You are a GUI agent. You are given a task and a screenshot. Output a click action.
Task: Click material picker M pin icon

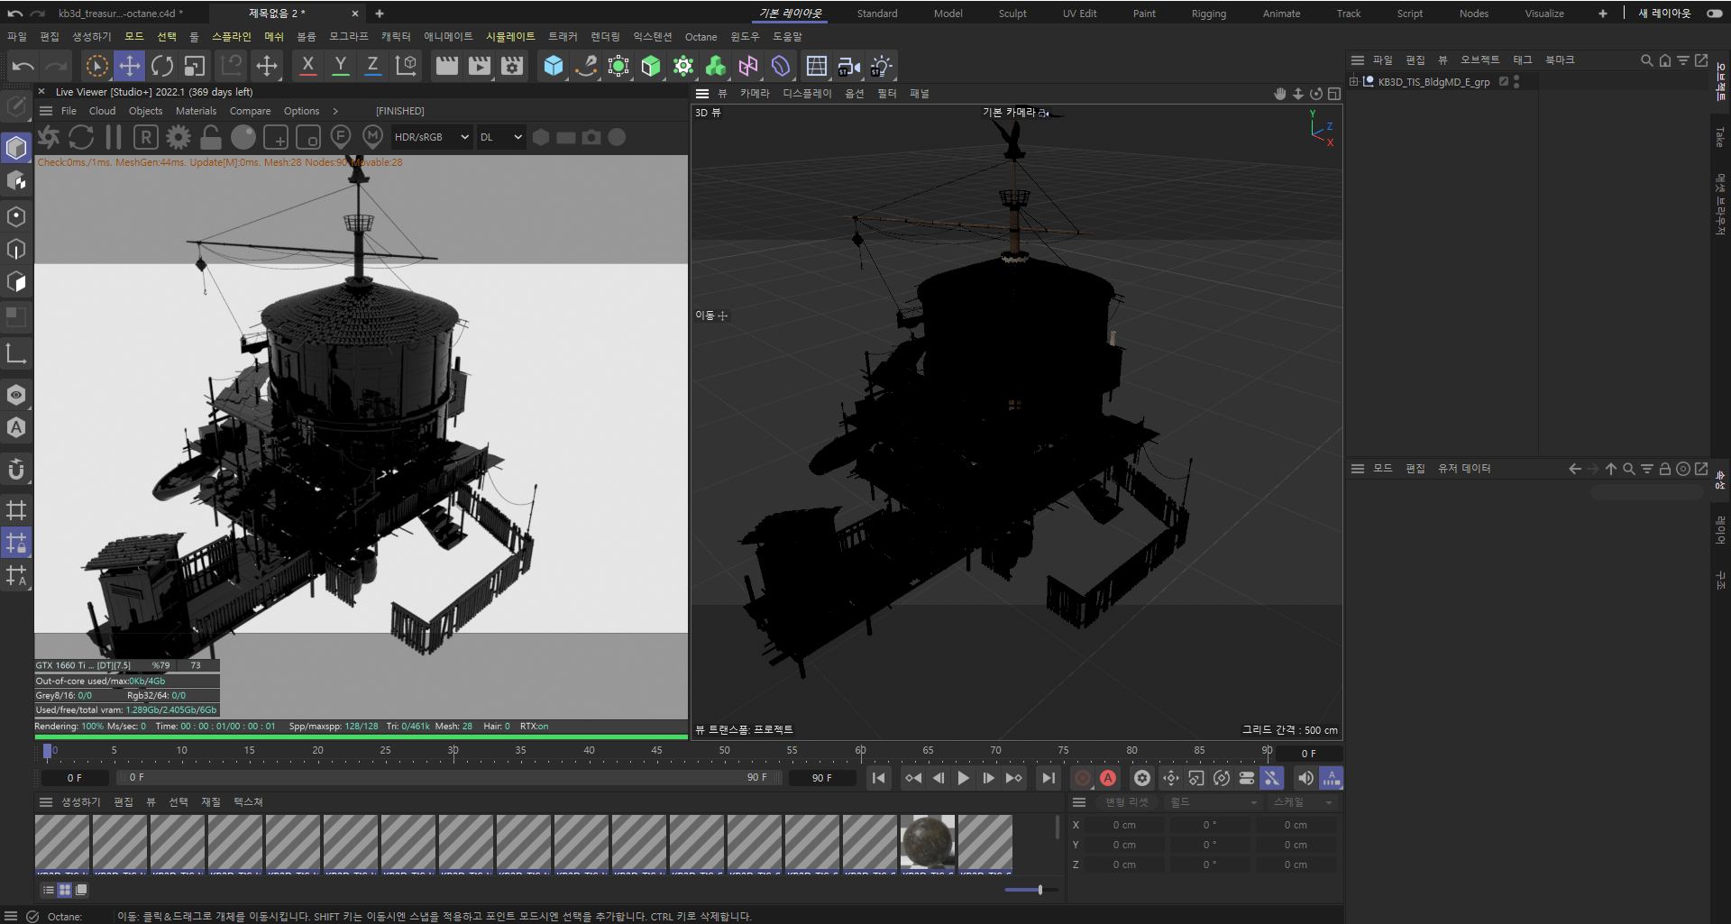point(372,137)
